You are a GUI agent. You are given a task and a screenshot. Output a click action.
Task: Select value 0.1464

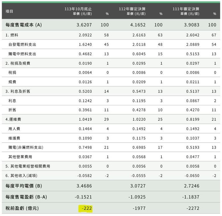tap(85, 129)
